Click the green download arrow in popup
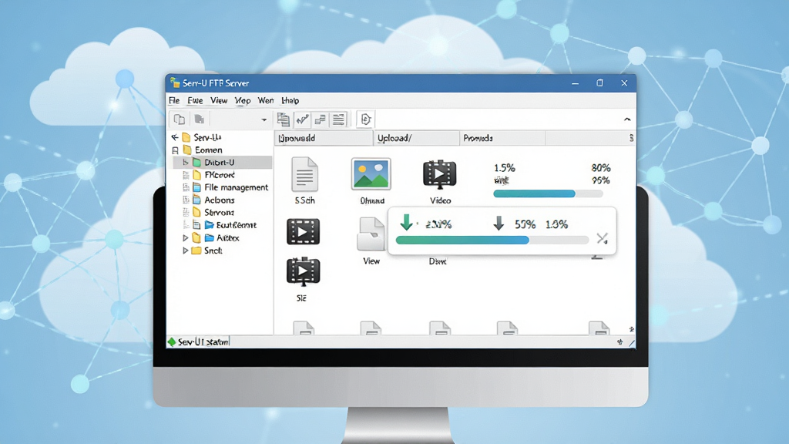The width and height of the screenshot is (789, 444). [x=407, y=222]
